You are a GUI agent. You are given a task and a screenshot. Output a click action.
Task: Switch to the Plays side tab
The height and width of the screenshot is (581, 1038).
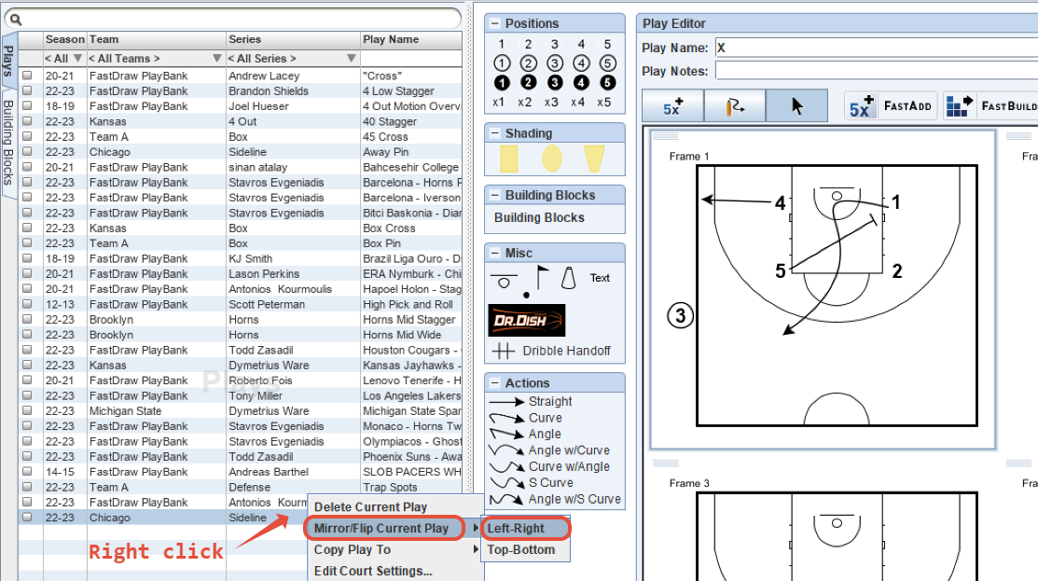pyautogui.click(x=8, y=62)
